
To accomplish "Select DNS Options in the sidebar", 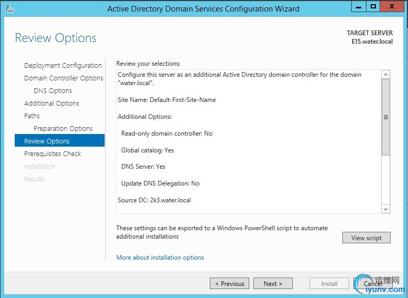I will pos(53,91).
